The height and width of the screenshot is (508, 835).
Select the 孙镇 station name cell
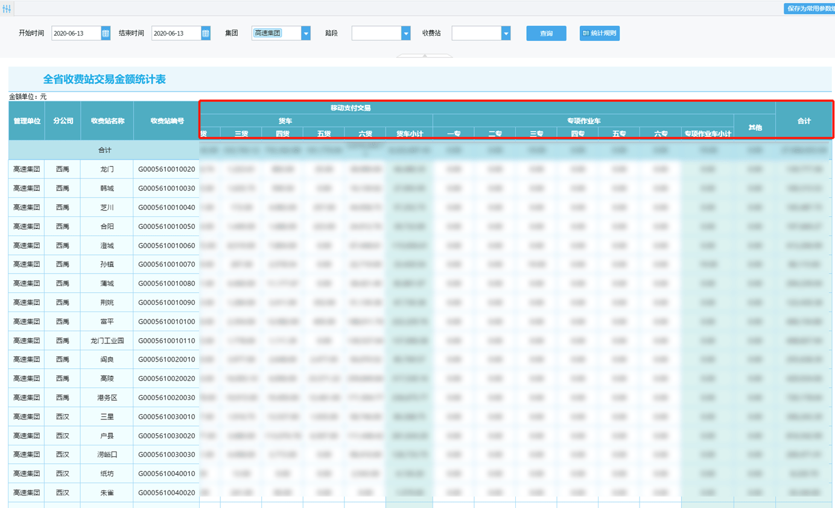coord(107,265)
